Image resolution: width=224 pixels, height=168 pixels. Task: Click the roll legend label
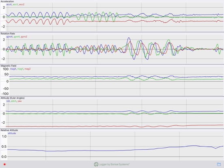tap(8, 101)
